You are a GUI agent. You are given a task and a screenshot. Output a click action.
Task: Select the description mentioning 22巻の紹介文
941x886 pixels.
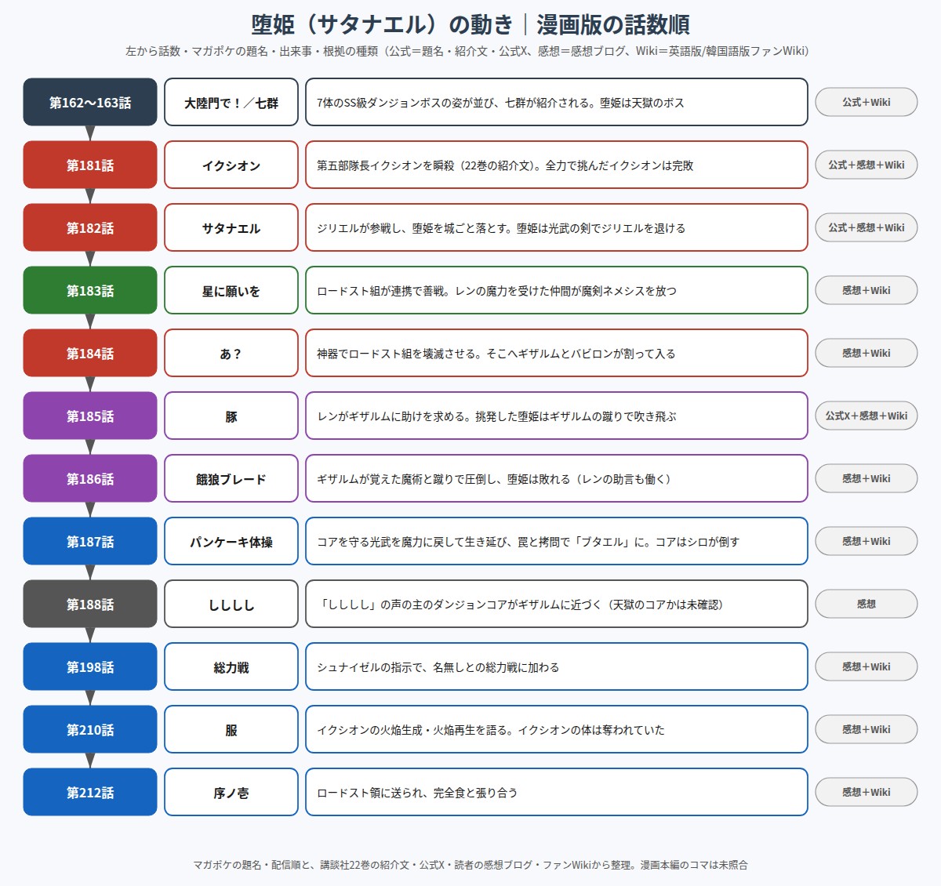tap(557, 165)
